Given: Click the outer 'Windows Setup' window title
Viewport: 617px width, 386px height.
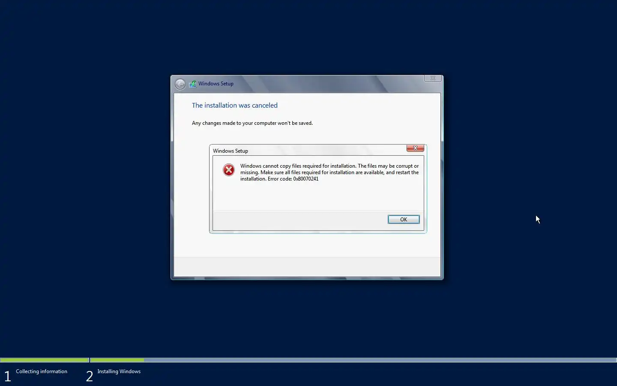Looking at the screenshot, I should point(216,84).
